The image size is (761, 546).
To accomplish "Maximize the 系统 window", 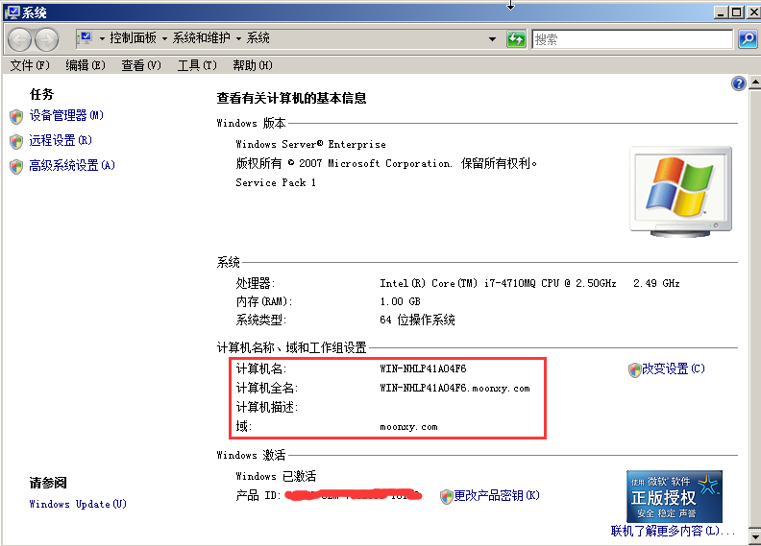I will 736,12.
